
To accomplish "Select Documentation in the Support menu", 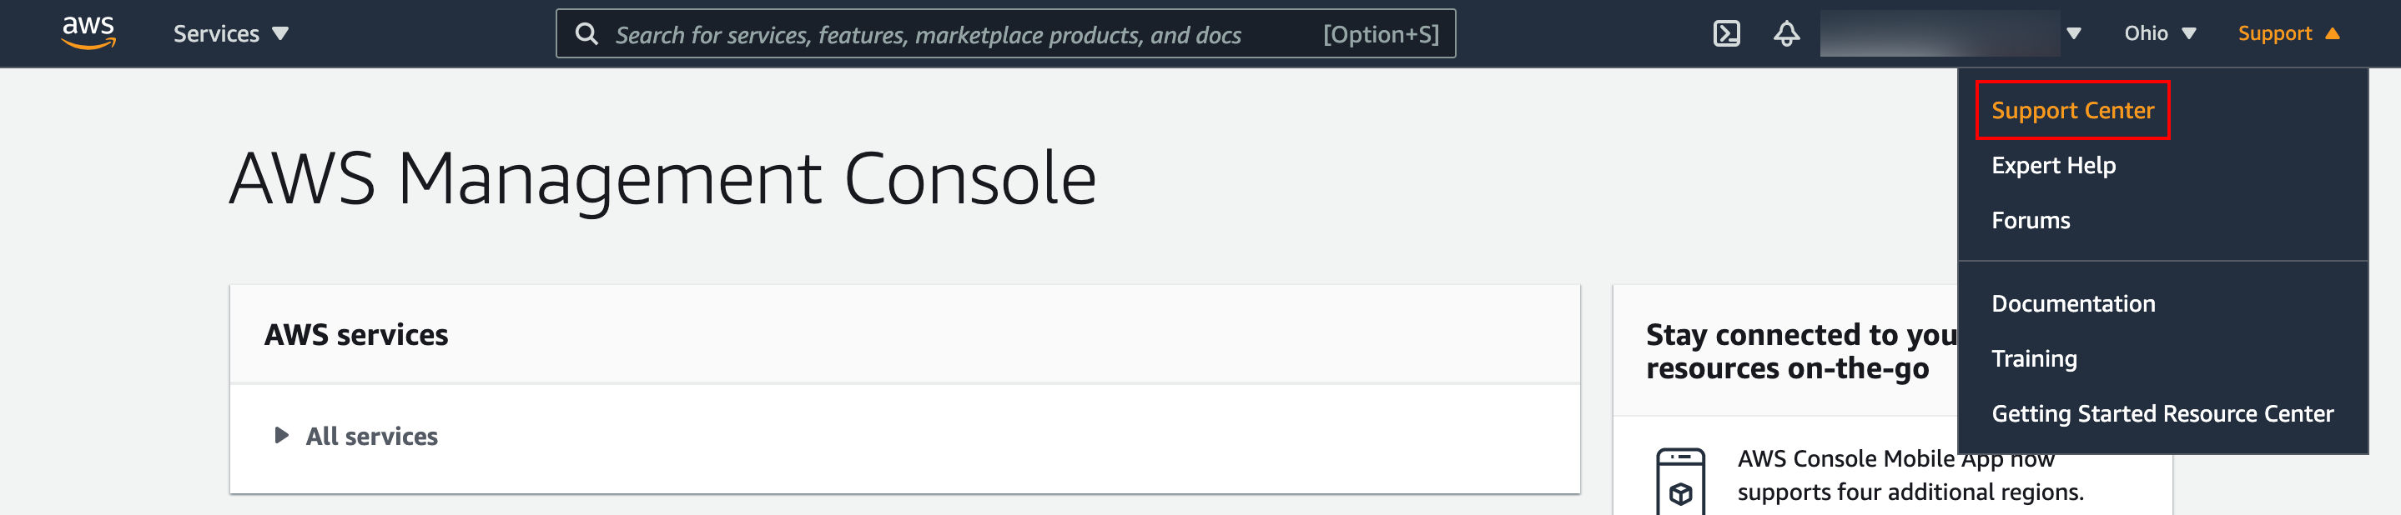I will point(2073,302).
